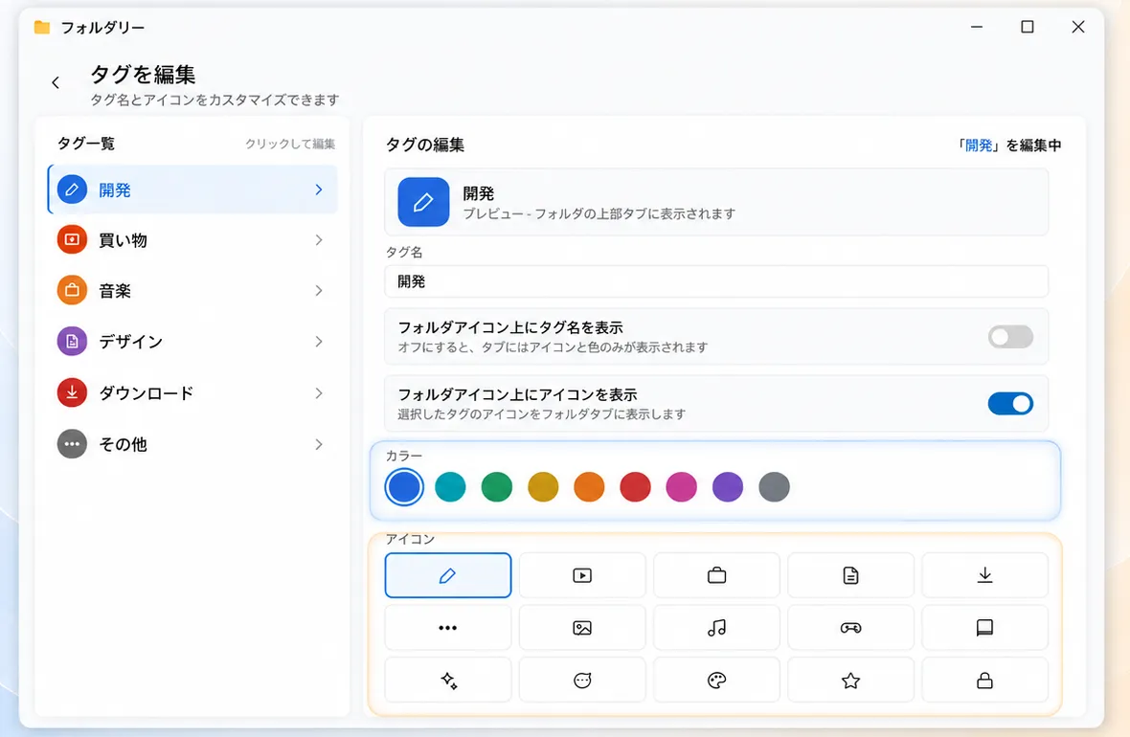Screen dimensions: 1130x737
Task: Click the back arrow next to タグを編集
Action: pyautogui.click(x=56, y=83)
